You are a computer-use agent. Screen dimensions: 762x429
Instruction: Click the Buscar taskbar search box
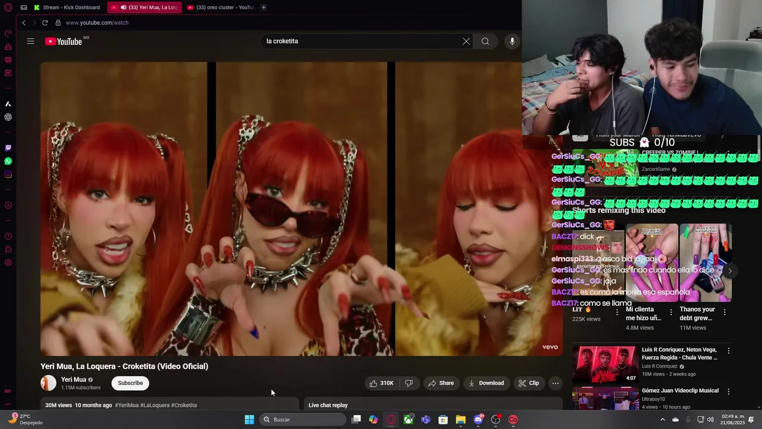[x=304, y=419]
